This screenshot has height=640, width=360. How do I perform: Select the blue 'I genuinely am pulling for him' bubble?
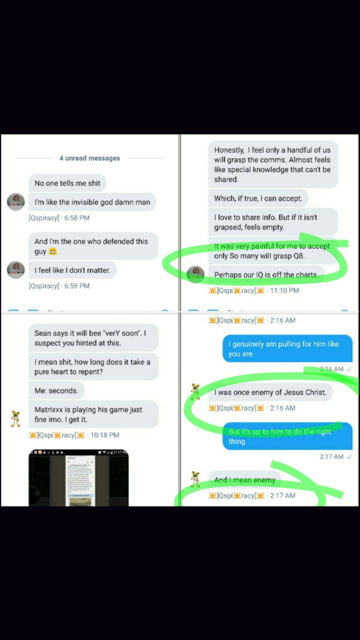pos(287,349)
